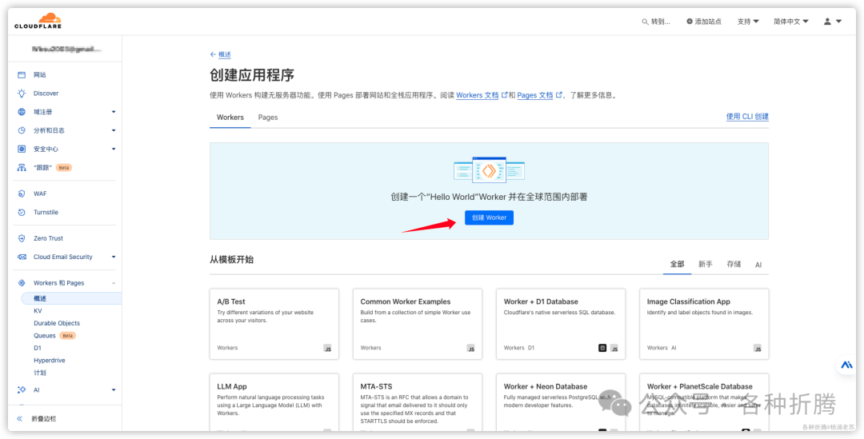The image size is (864, 439).
Task: Go back via the 概述 link
Action: point(225,54)
